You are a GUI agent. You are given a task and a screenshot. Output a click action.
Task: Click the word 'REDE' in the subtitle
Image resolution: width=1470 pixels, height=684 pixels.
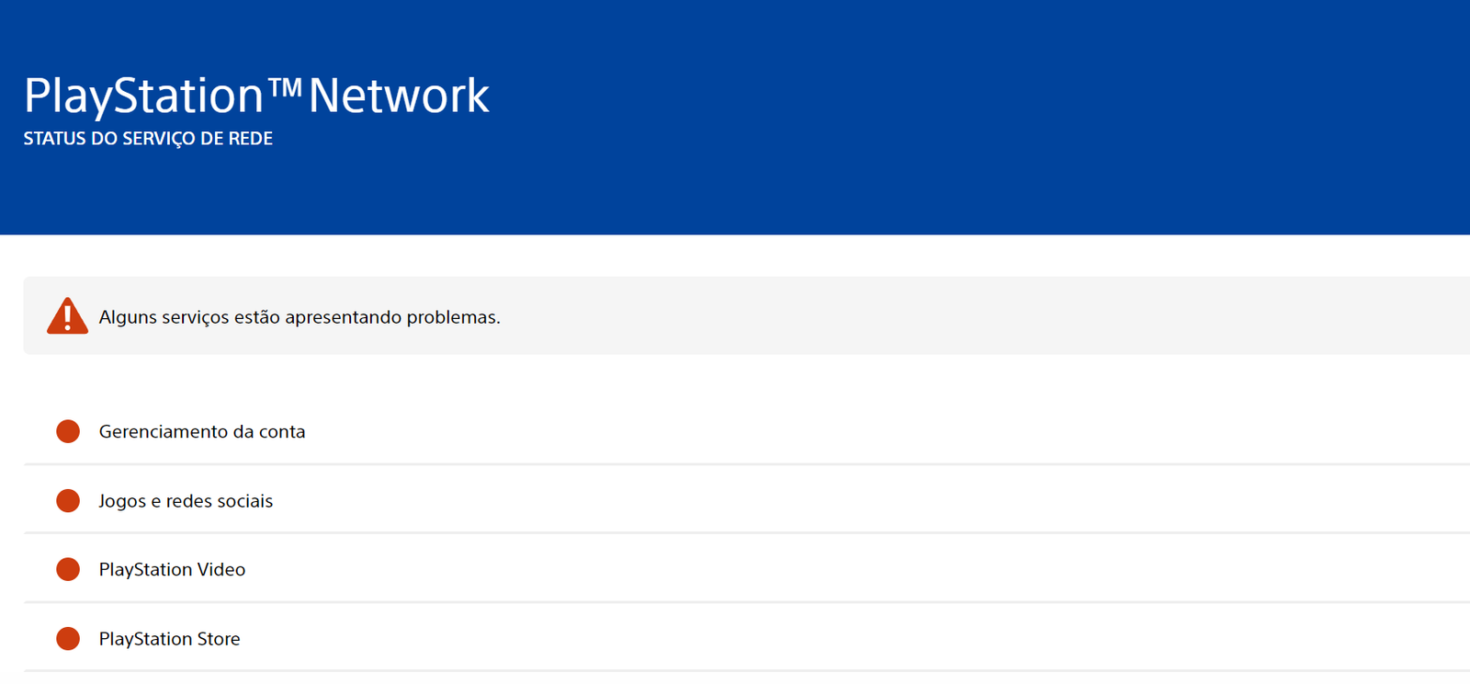pyautogui.click(x=251, y=139)
